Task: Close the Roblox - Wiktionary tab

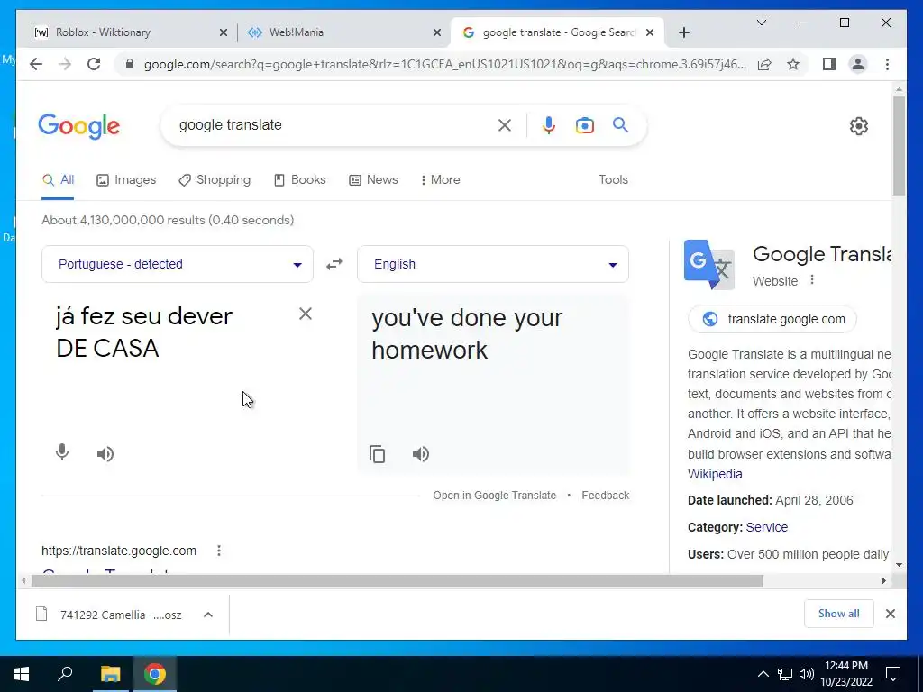Action: click(x=224, y=32)
